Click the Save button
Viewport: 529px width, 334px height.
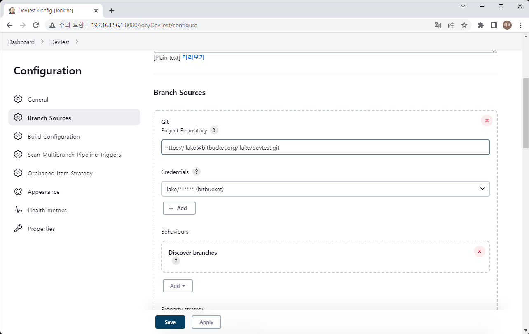[x=170, y=322]
